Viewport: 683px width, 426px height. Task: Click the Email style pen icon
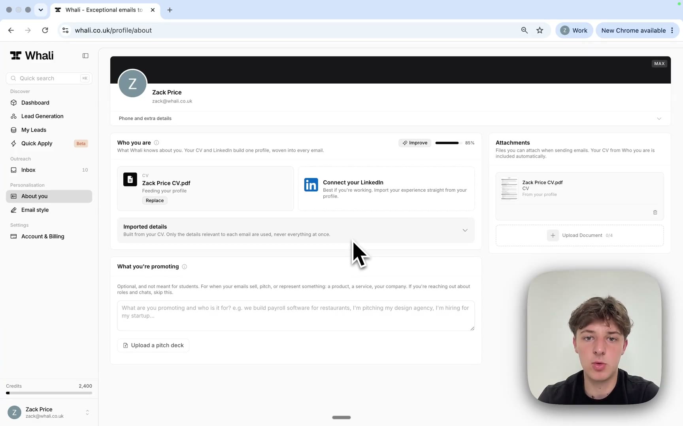pyautogui.click(x=14, y=210)
